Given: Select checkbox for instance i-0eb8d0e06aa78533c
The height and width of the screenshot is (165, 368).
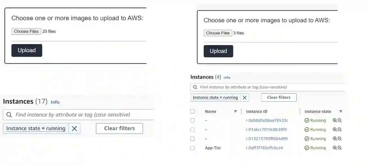Looking at the screenshot, I should pos(192,120).
